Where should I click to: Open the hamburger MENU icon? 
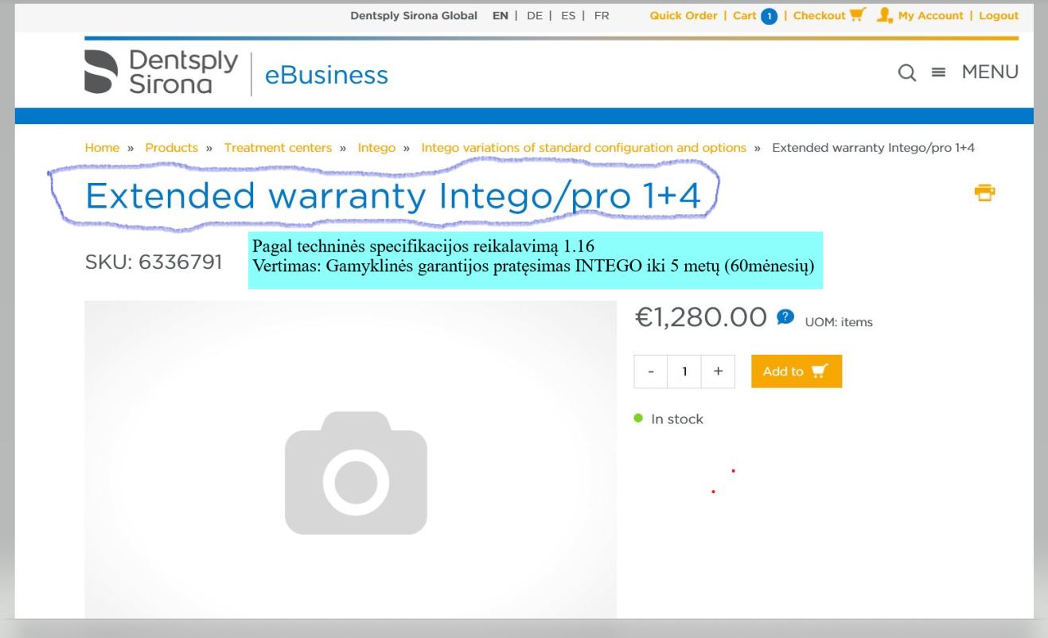(939, 73)
